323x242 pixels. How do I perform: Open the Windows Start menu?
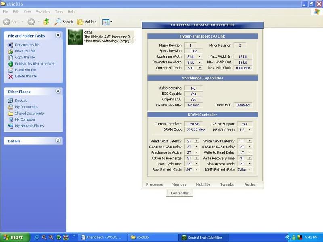pyautogui.click(x=15, y=237)
